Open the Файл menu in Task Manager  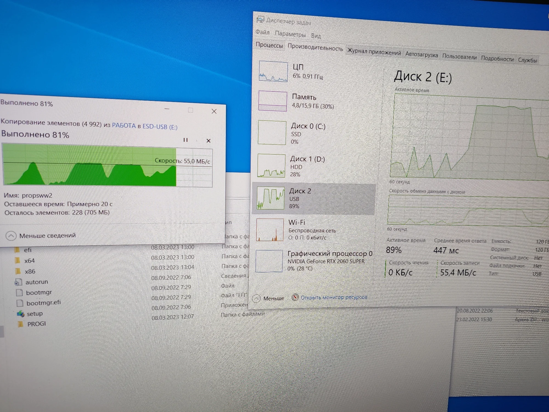coord(262,32)
